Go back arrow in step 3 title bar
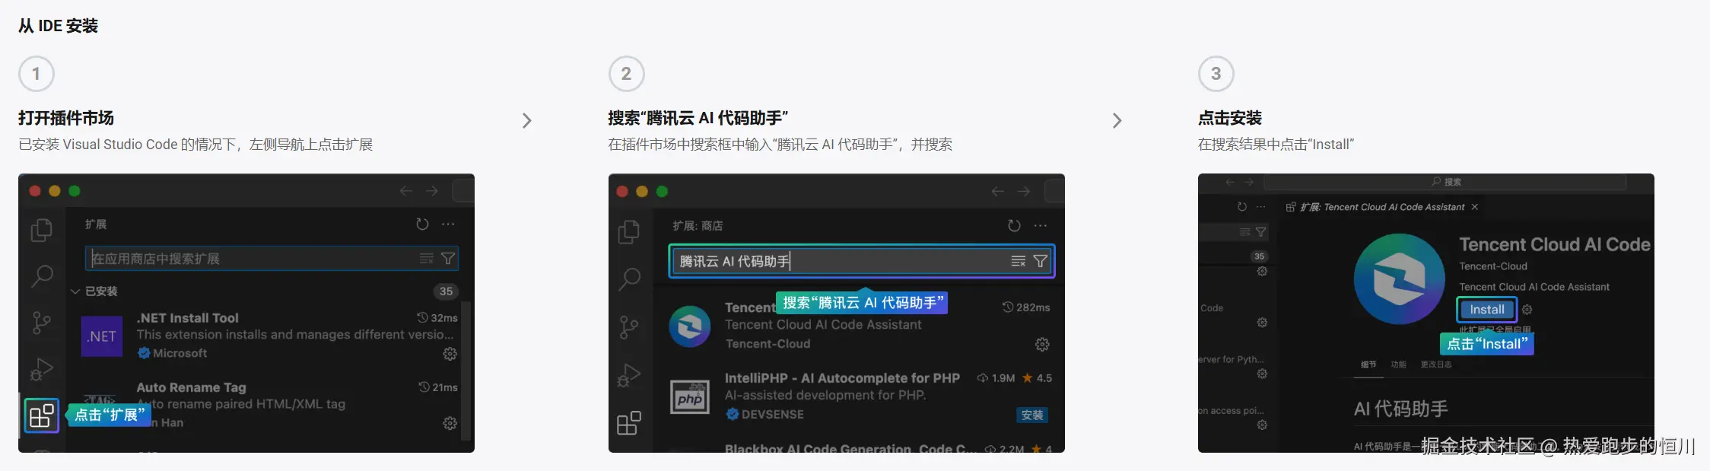This screenshot has height=471, width=1710. point(1230,182)
